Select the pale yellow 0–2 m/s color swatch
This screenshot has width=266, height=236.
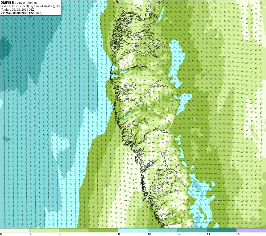[x=15, y=230]
